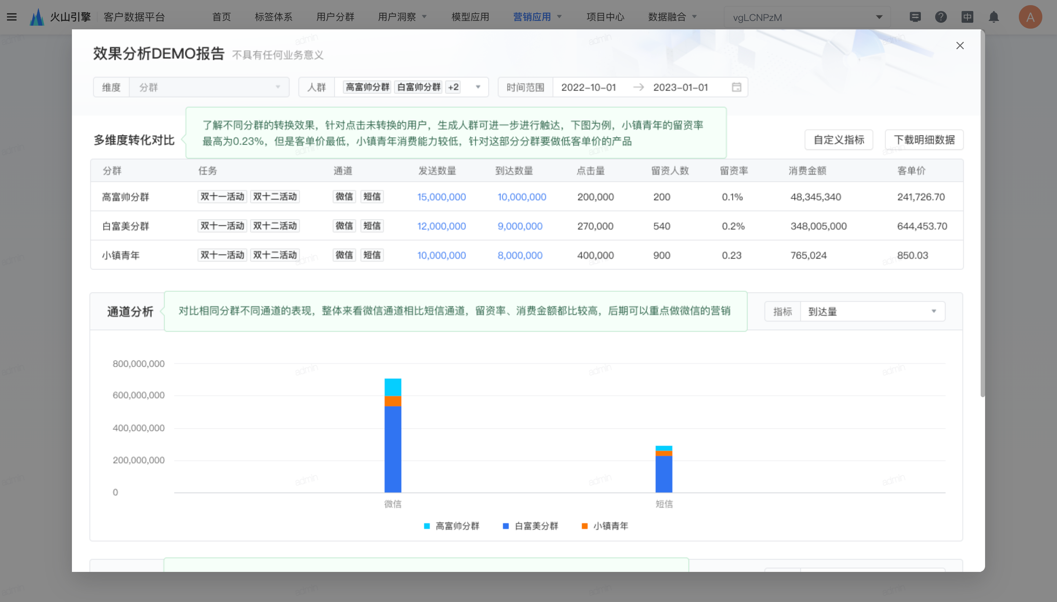Click 400,000 点击量 value for 小镇青年
Image resolution: width=1057 pixels, height=602 pixels.
point(595,255)
